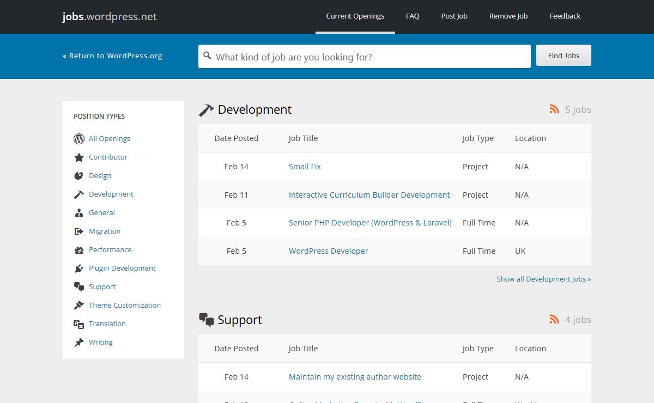Click the hammer icon in Development section heading
The height and width of the screenshot is (403, 654).
(206, 110)
